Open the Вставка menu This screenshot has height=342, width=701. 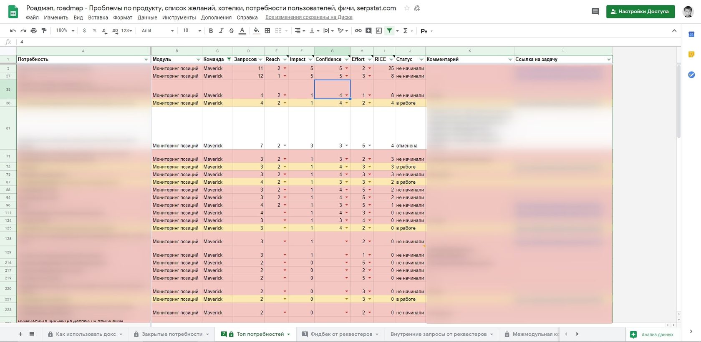(98, 17)
